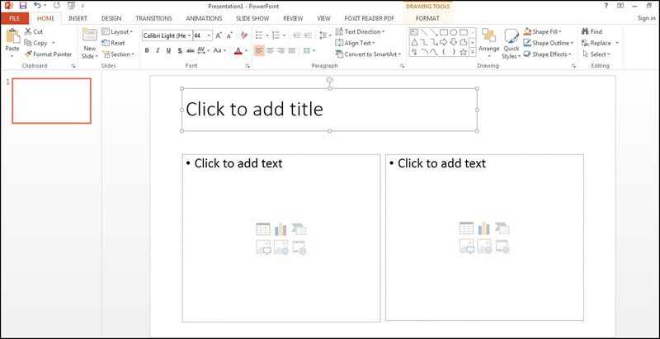Click the Clear All Formatting eraser icon

(243, 35)
